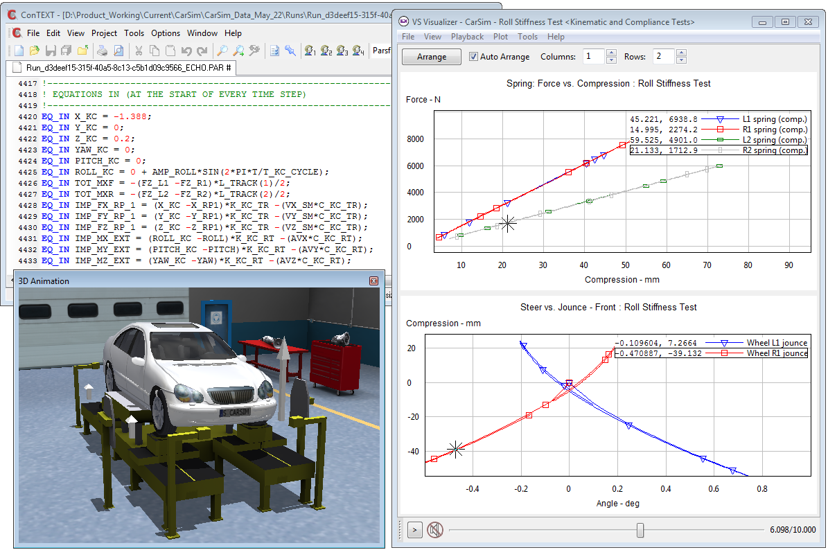Open the ConTEXT highlighter dropdown showing Parsf
Screen dimensions: 828x550
click(381, 51)
